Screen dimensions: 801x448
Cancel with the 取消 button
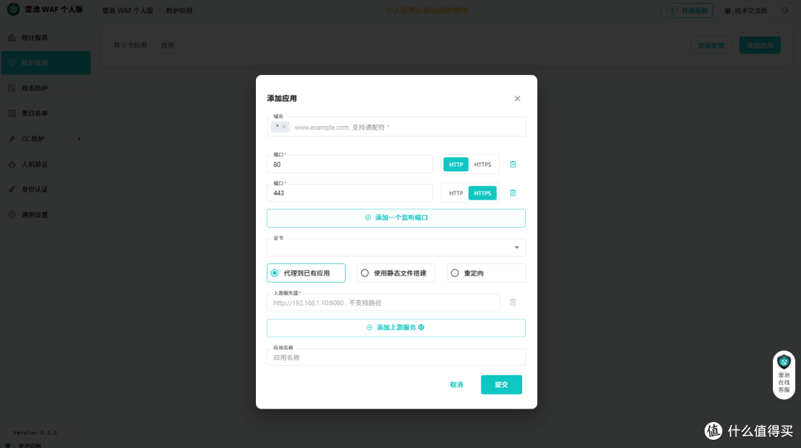[456, 385]
